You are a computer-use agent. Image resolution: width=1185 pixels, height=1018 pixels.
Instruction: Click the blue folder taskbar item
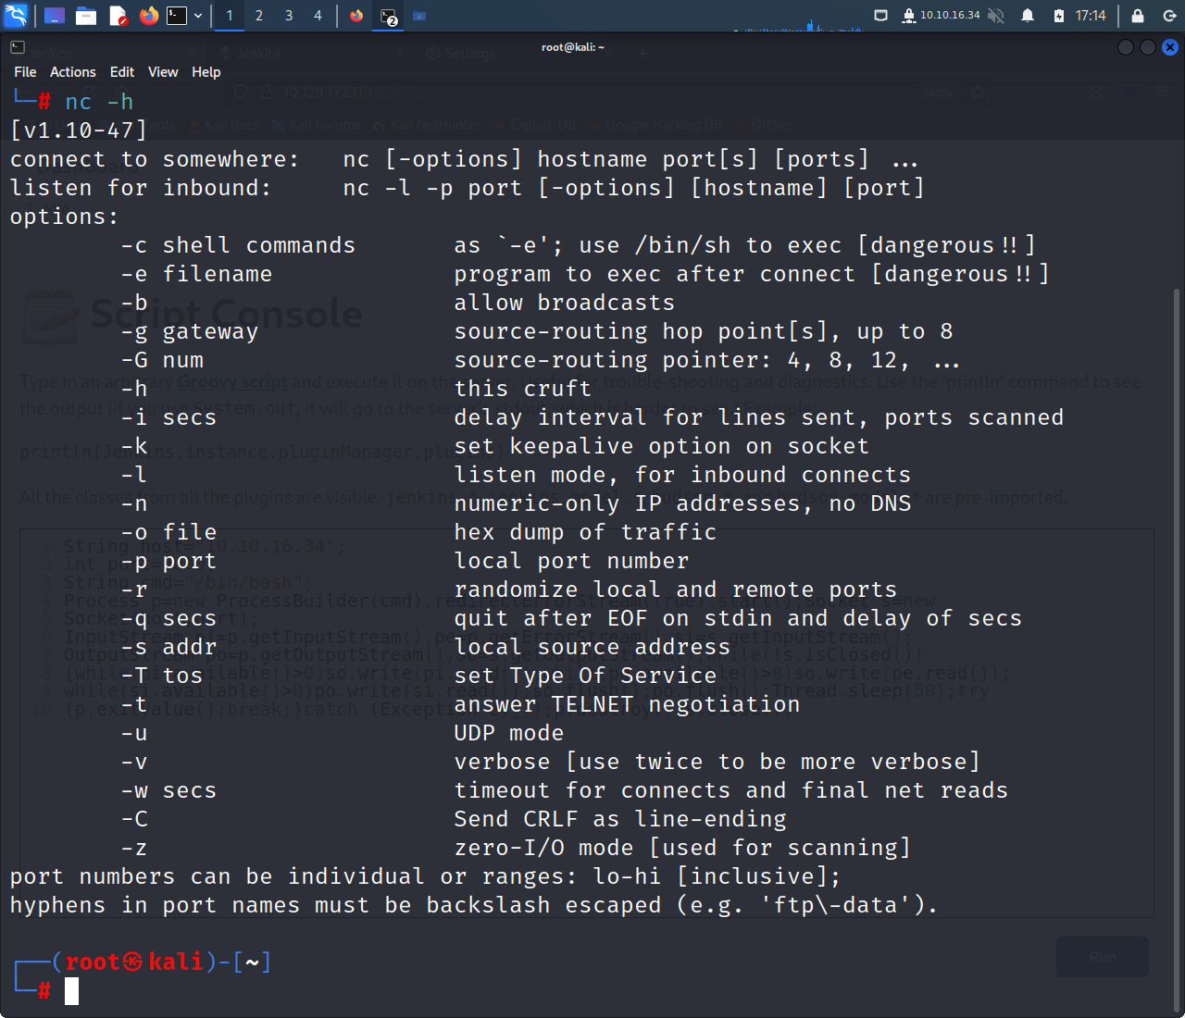tap(419, 16)
